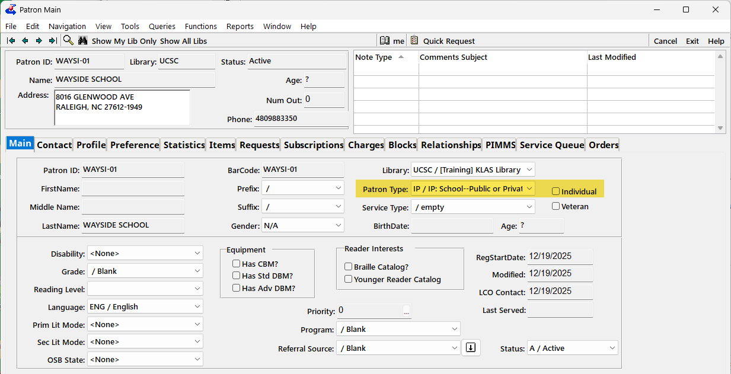Screen dimensions: 731x374
Task: Open the Status dropdown in the Main tab
Action: [x=611, y=348]
